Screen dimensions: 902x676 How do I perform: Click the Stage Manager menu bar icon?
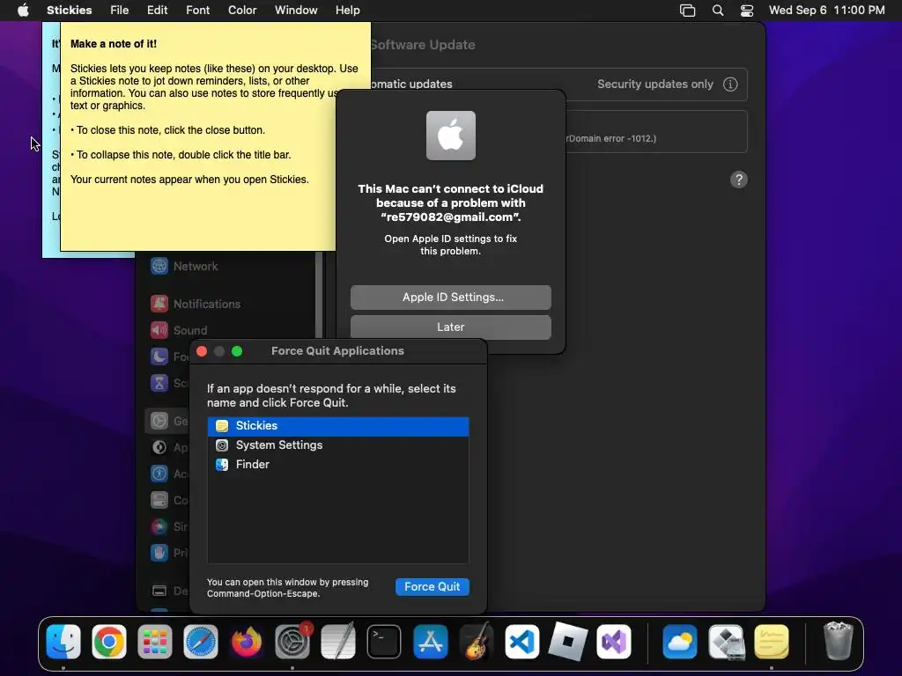[687, 10]
